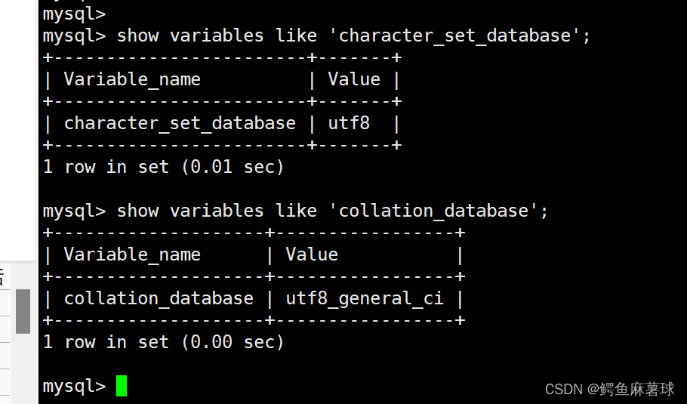Screen dimensions: 687x404
Task: Click the Value header above utf8
Action: [354, 79]
